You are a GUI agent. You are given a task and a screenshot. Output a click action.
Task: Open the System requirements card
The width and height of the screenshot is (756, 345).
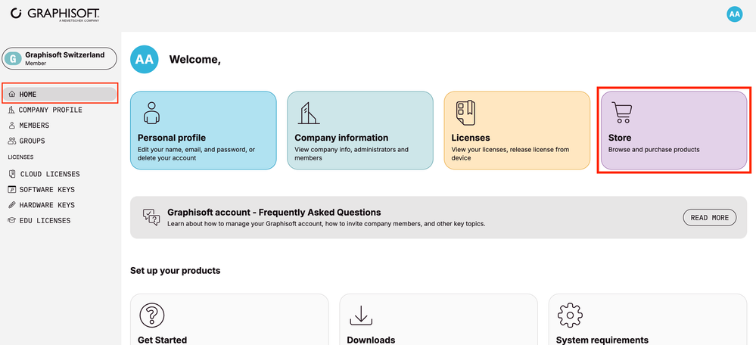tap(648, 319)
